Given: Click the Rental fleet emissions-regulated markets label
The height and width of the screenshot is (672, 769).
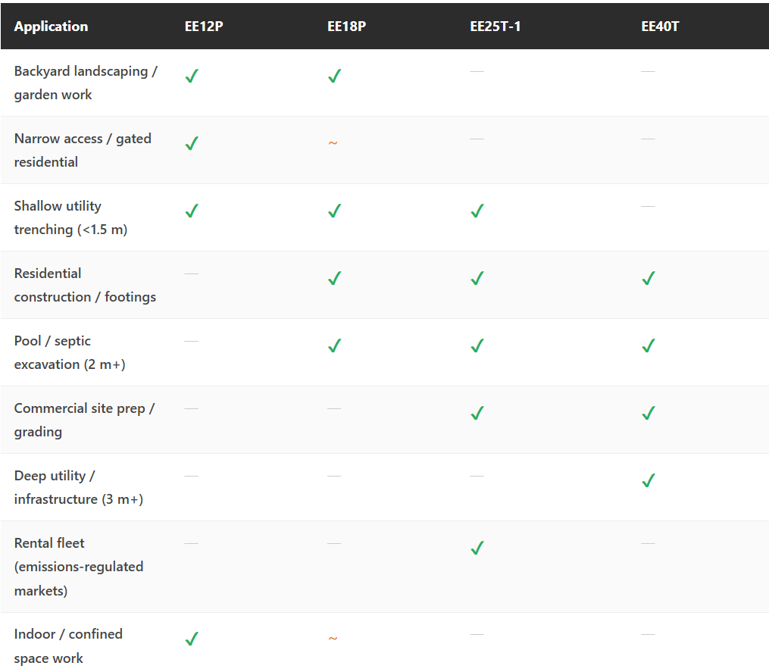Looking at the screenshot, I should tap(78, 567).
